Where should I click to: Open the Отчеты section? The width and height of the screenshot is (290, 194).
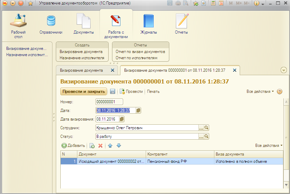[x=181, y=24]
